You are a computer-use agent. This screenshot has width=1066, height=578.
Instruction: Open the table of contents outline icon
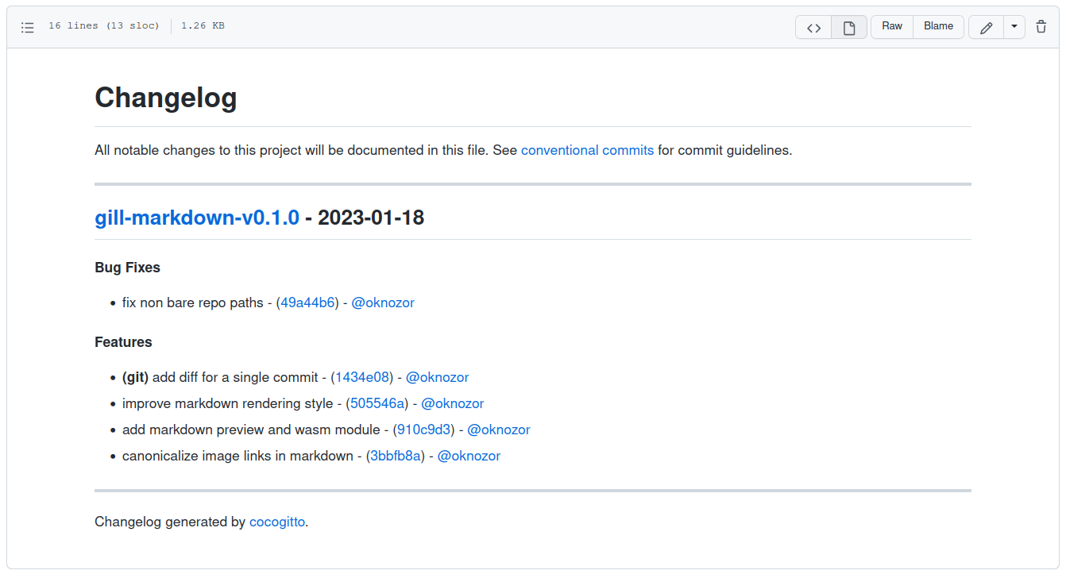[28, 27]
